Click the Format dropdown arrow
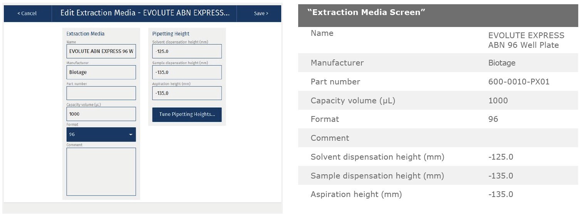Image resolution: width=579 pixels, height=214 pixels. (131, 135)
